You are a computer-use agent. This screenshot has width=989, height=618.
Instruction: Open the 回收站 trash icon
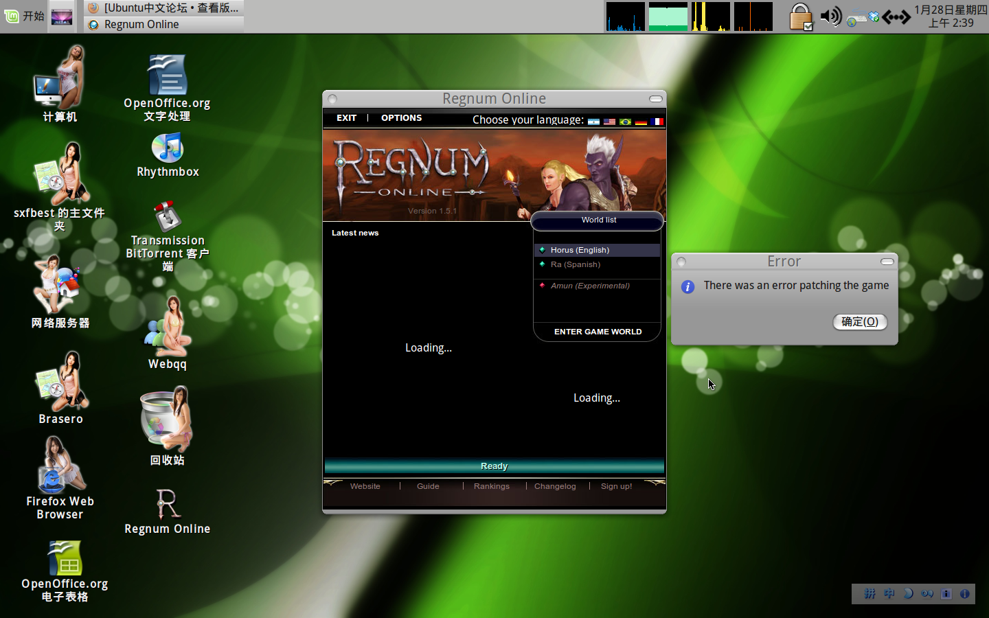click(167, 426)
